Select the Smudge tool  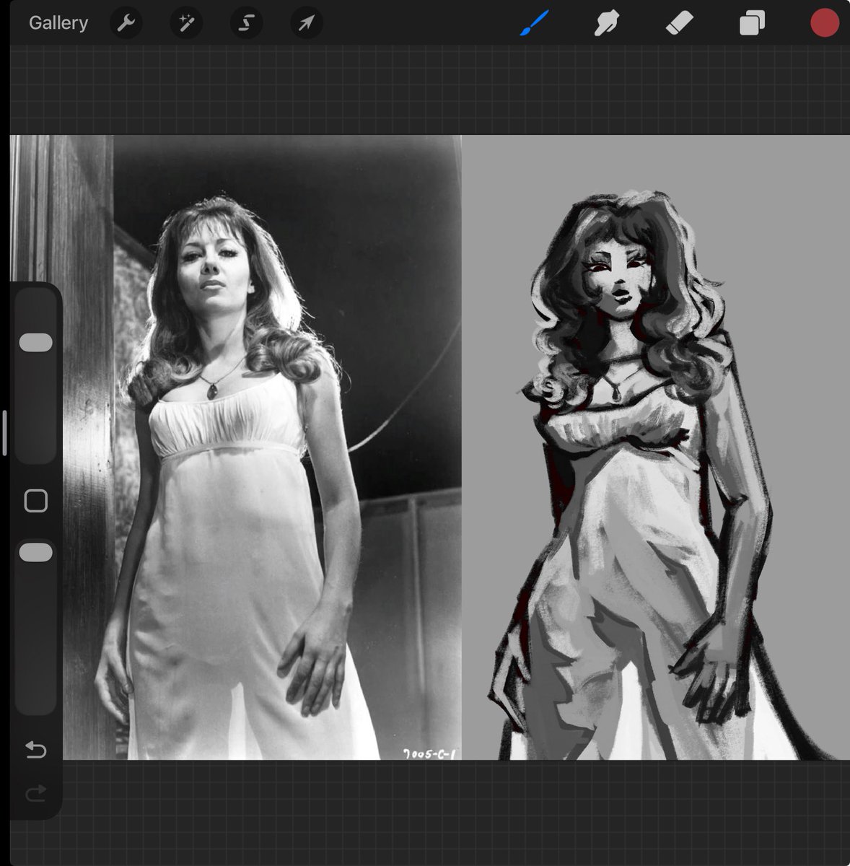click(x=607, y=22)
